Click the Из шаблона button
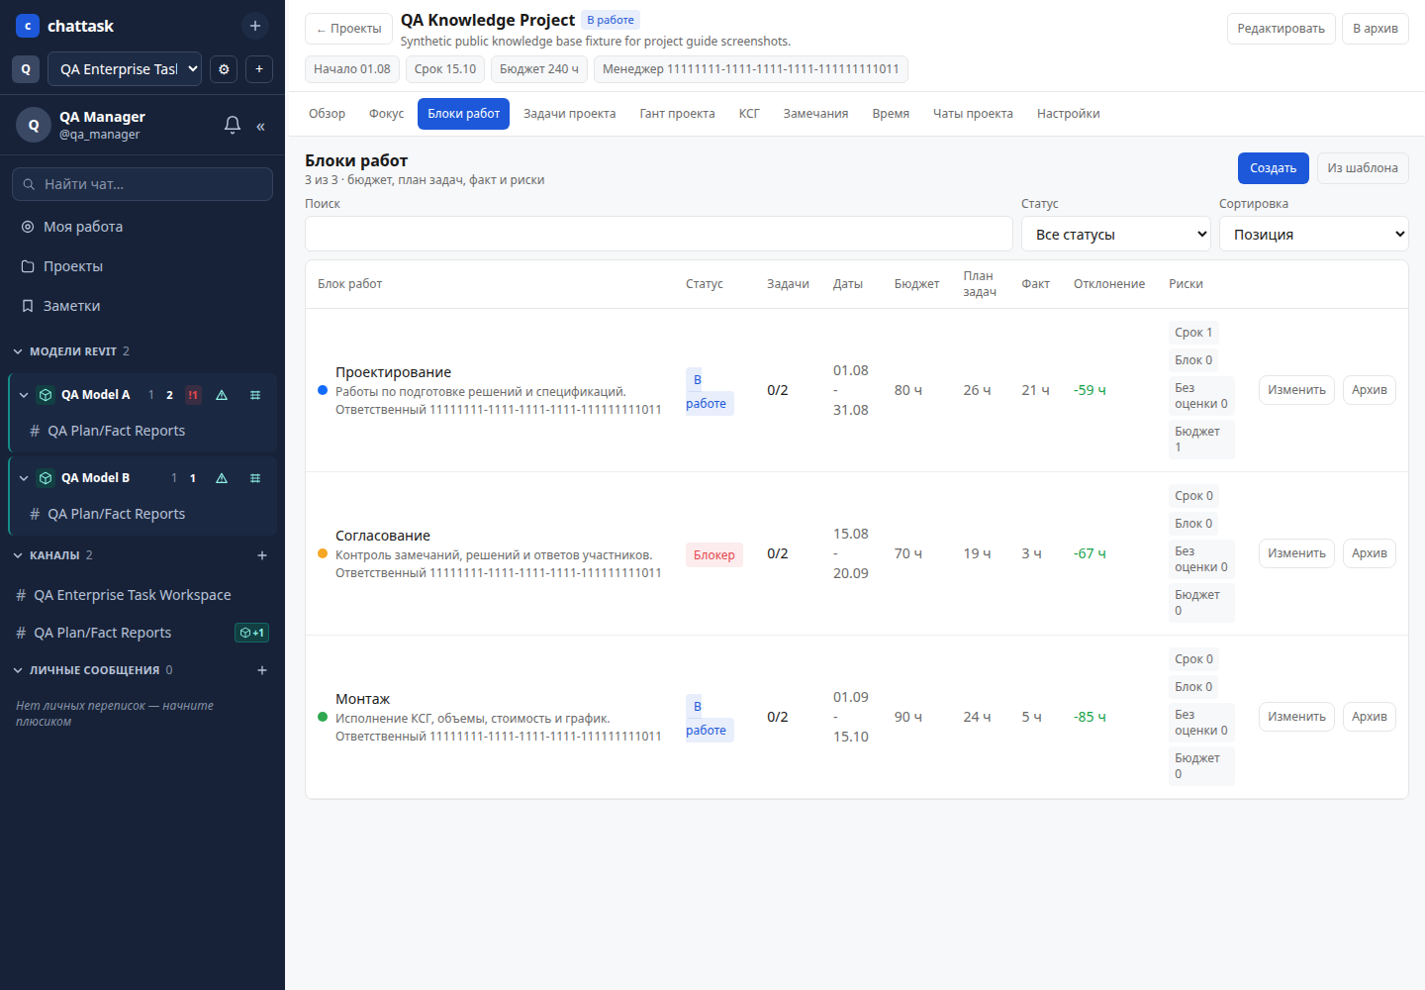Image resolution: width=1425 pixels, height=990 pixels. [1363, 168]
